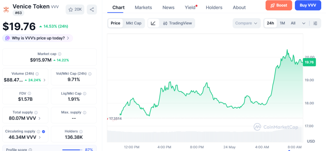This screenshot has width=326, height=151.
Task: Click the 19.76 current price label on chart
Action: tap(309, 62)
